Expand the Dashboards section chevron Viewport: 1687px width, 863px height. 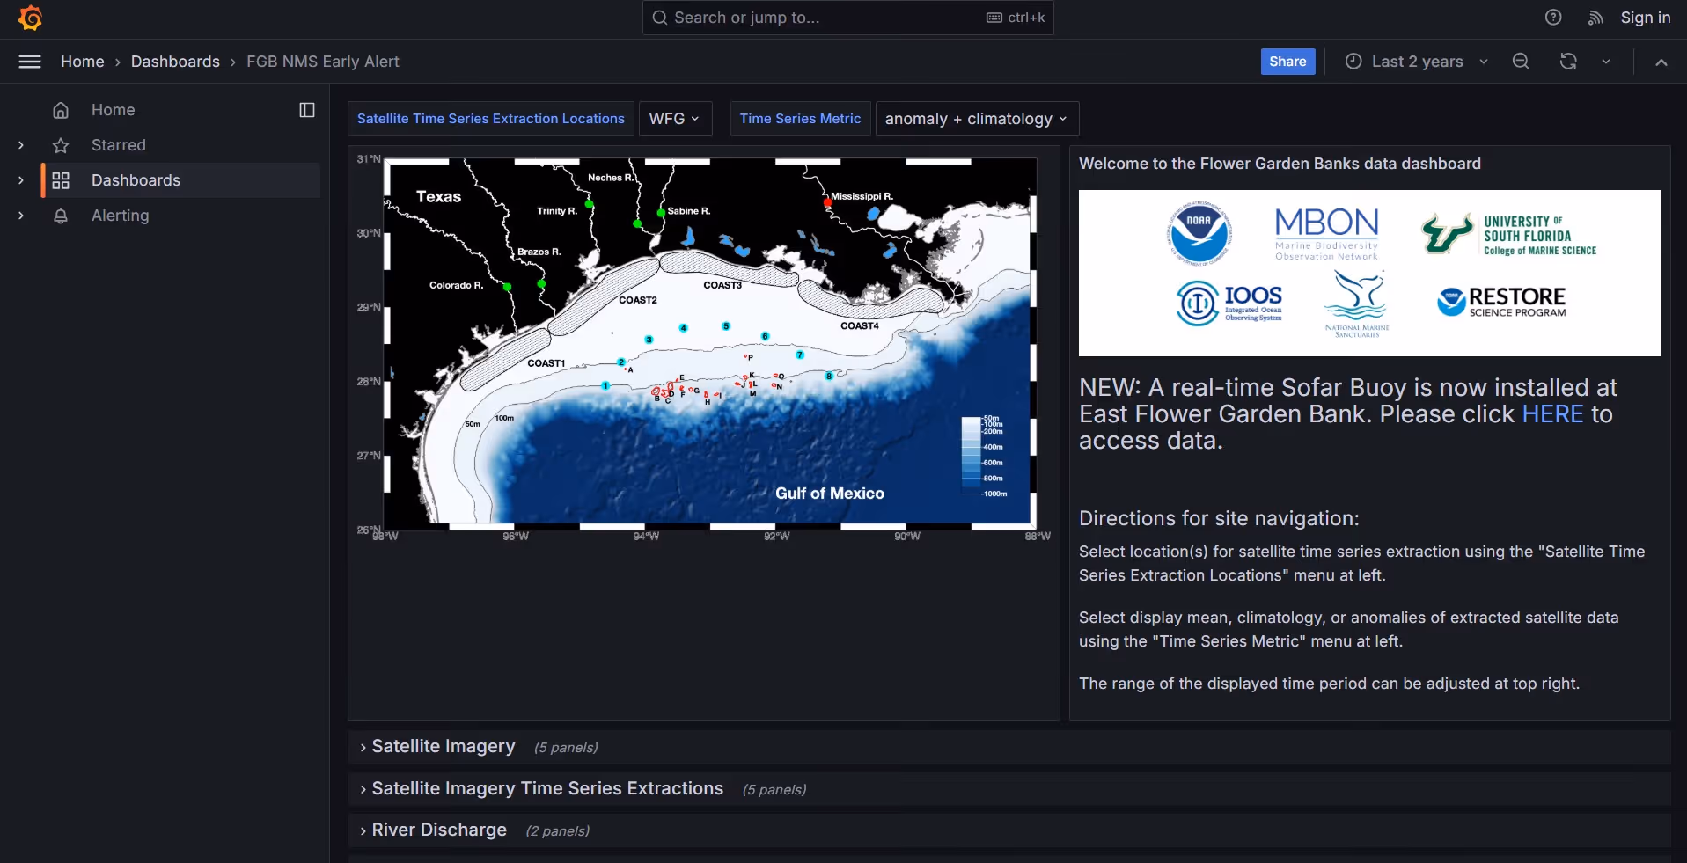point(21,180)
